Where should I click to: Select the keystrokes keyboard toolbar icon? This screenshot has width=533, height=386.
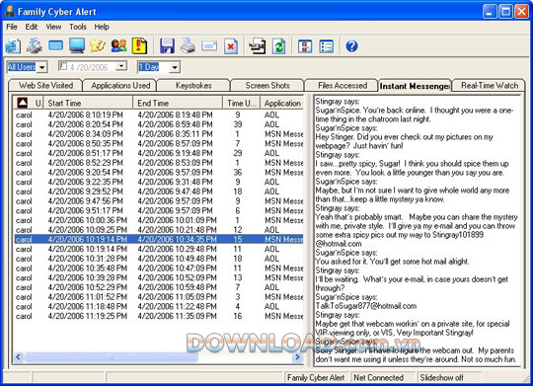coord(55,45)
